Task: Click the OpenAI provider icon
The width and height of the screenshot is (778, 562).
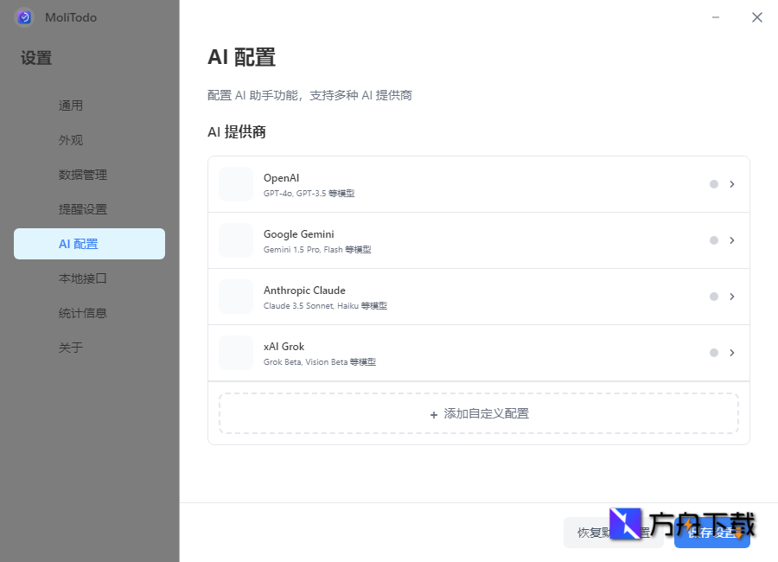Action: coord(235,183)
